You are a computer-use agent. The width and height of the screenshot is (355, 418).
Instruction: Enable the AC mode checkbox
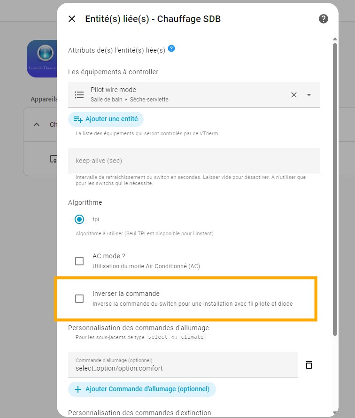point(79,261)
